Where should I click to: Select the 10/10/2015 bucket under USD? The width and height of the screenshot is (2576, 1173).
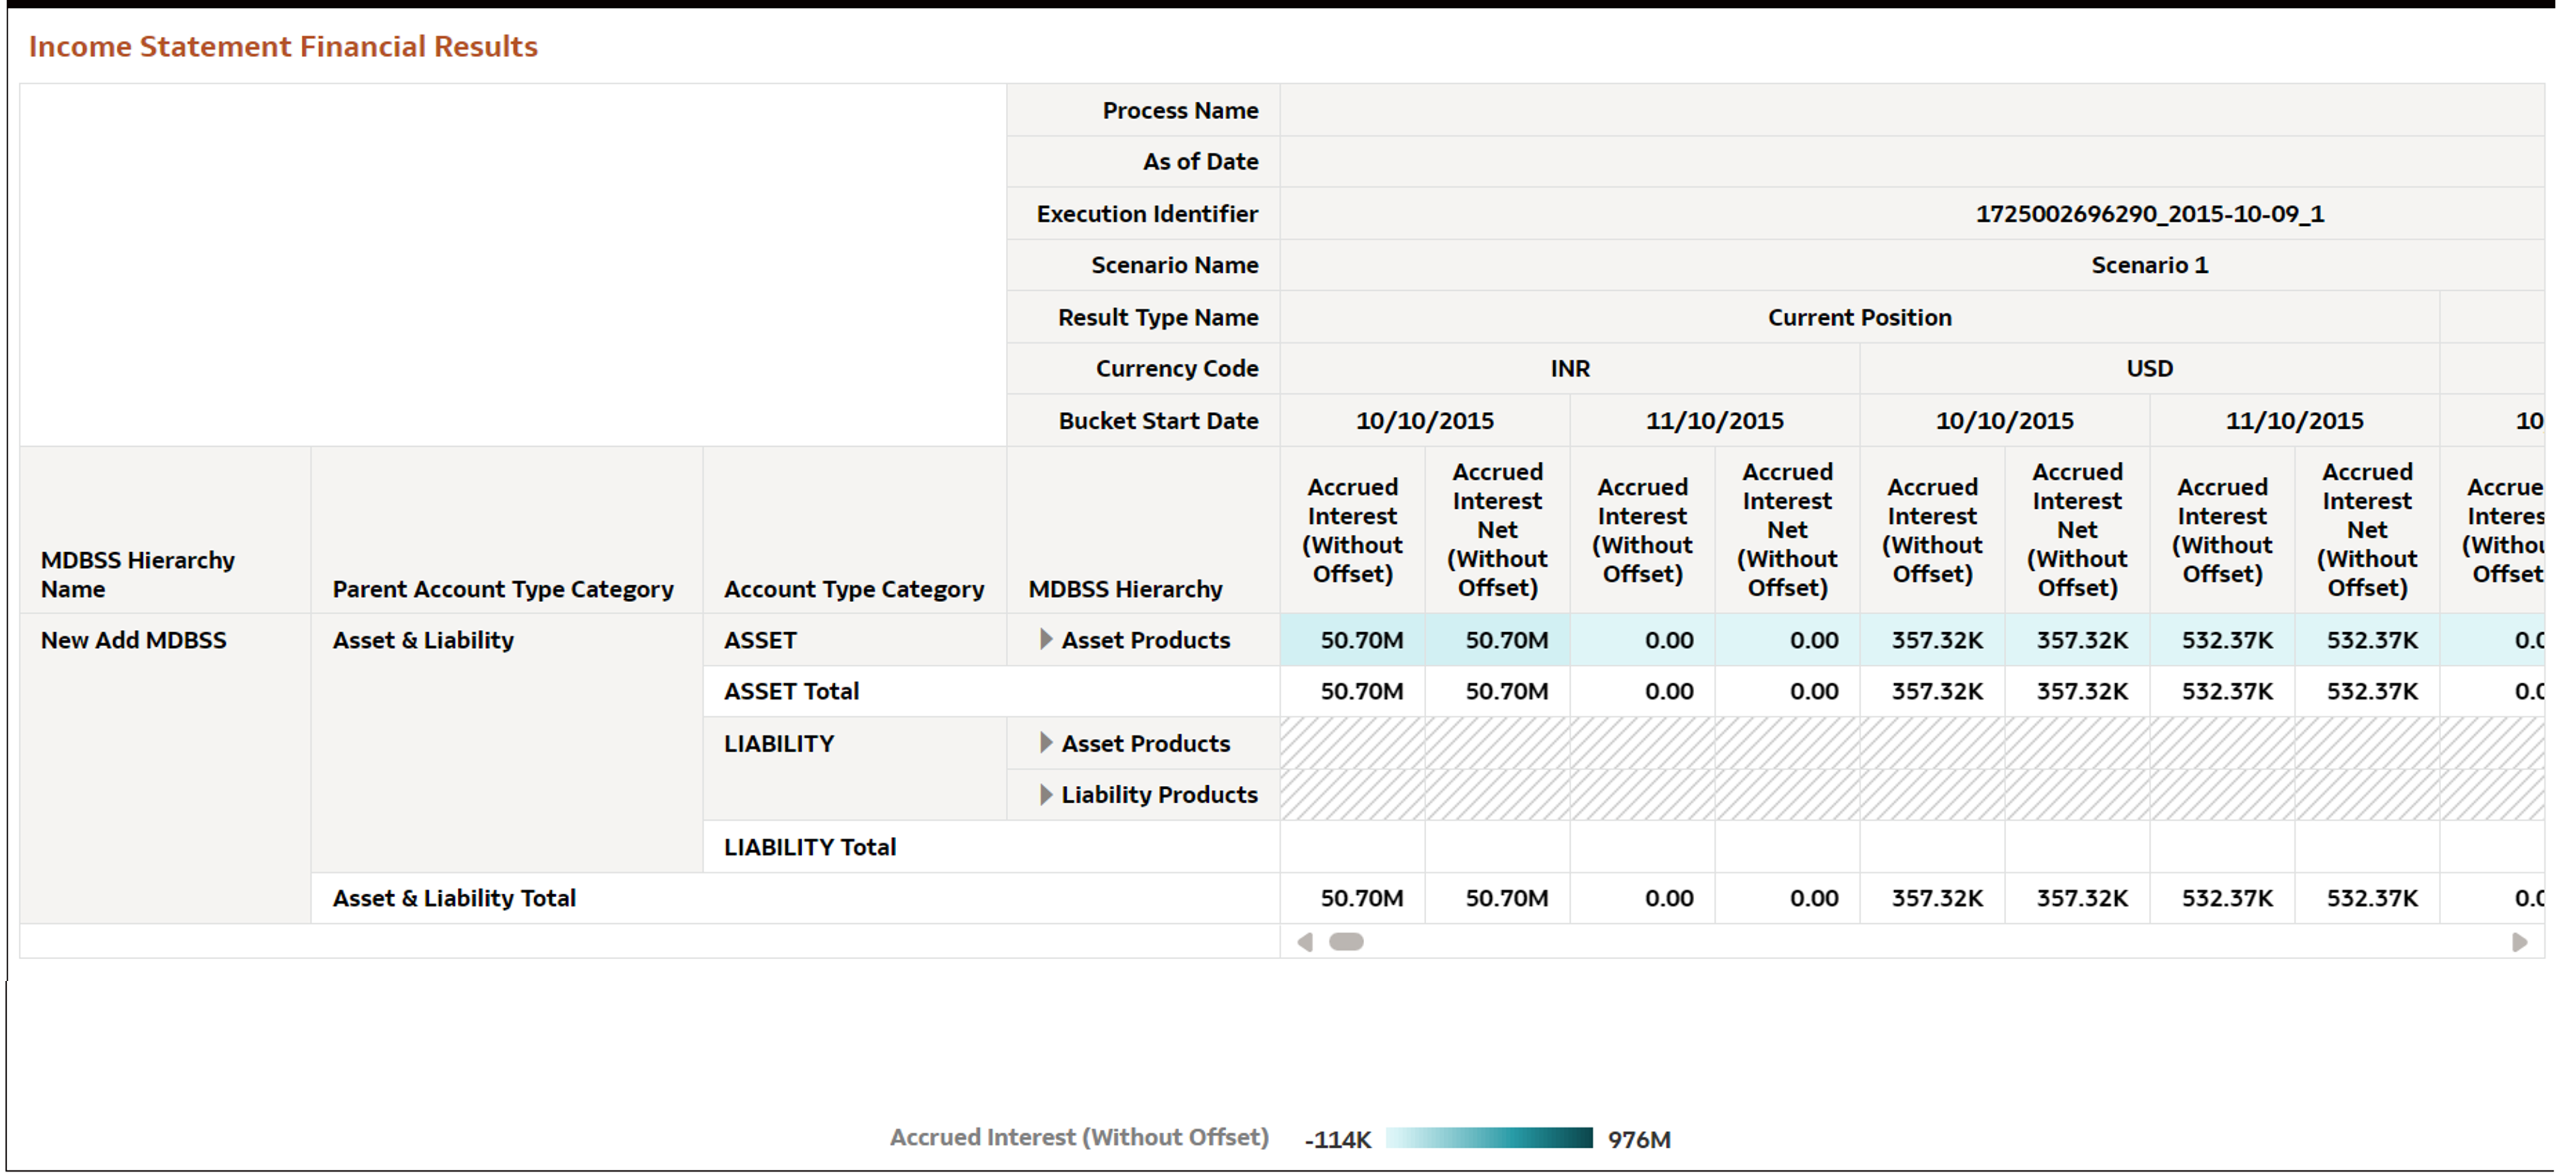2005,421
